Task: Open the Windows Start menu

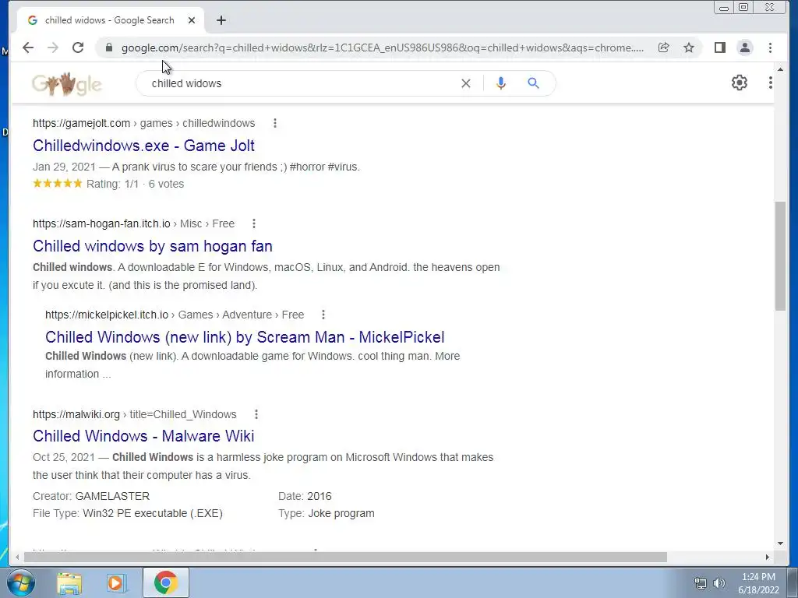Action: coord(20,582)
